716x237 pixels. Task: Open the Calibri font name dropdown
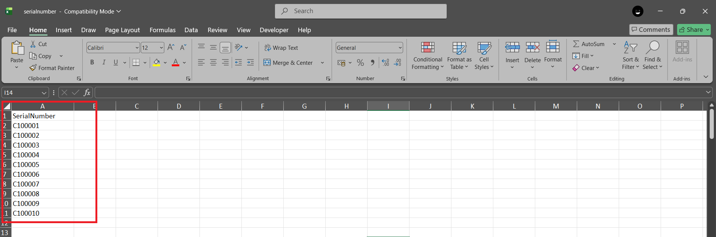(137, 48)
